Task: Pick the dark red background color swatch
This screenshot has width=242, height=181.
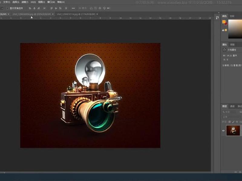Action: [x=226, y=24]
